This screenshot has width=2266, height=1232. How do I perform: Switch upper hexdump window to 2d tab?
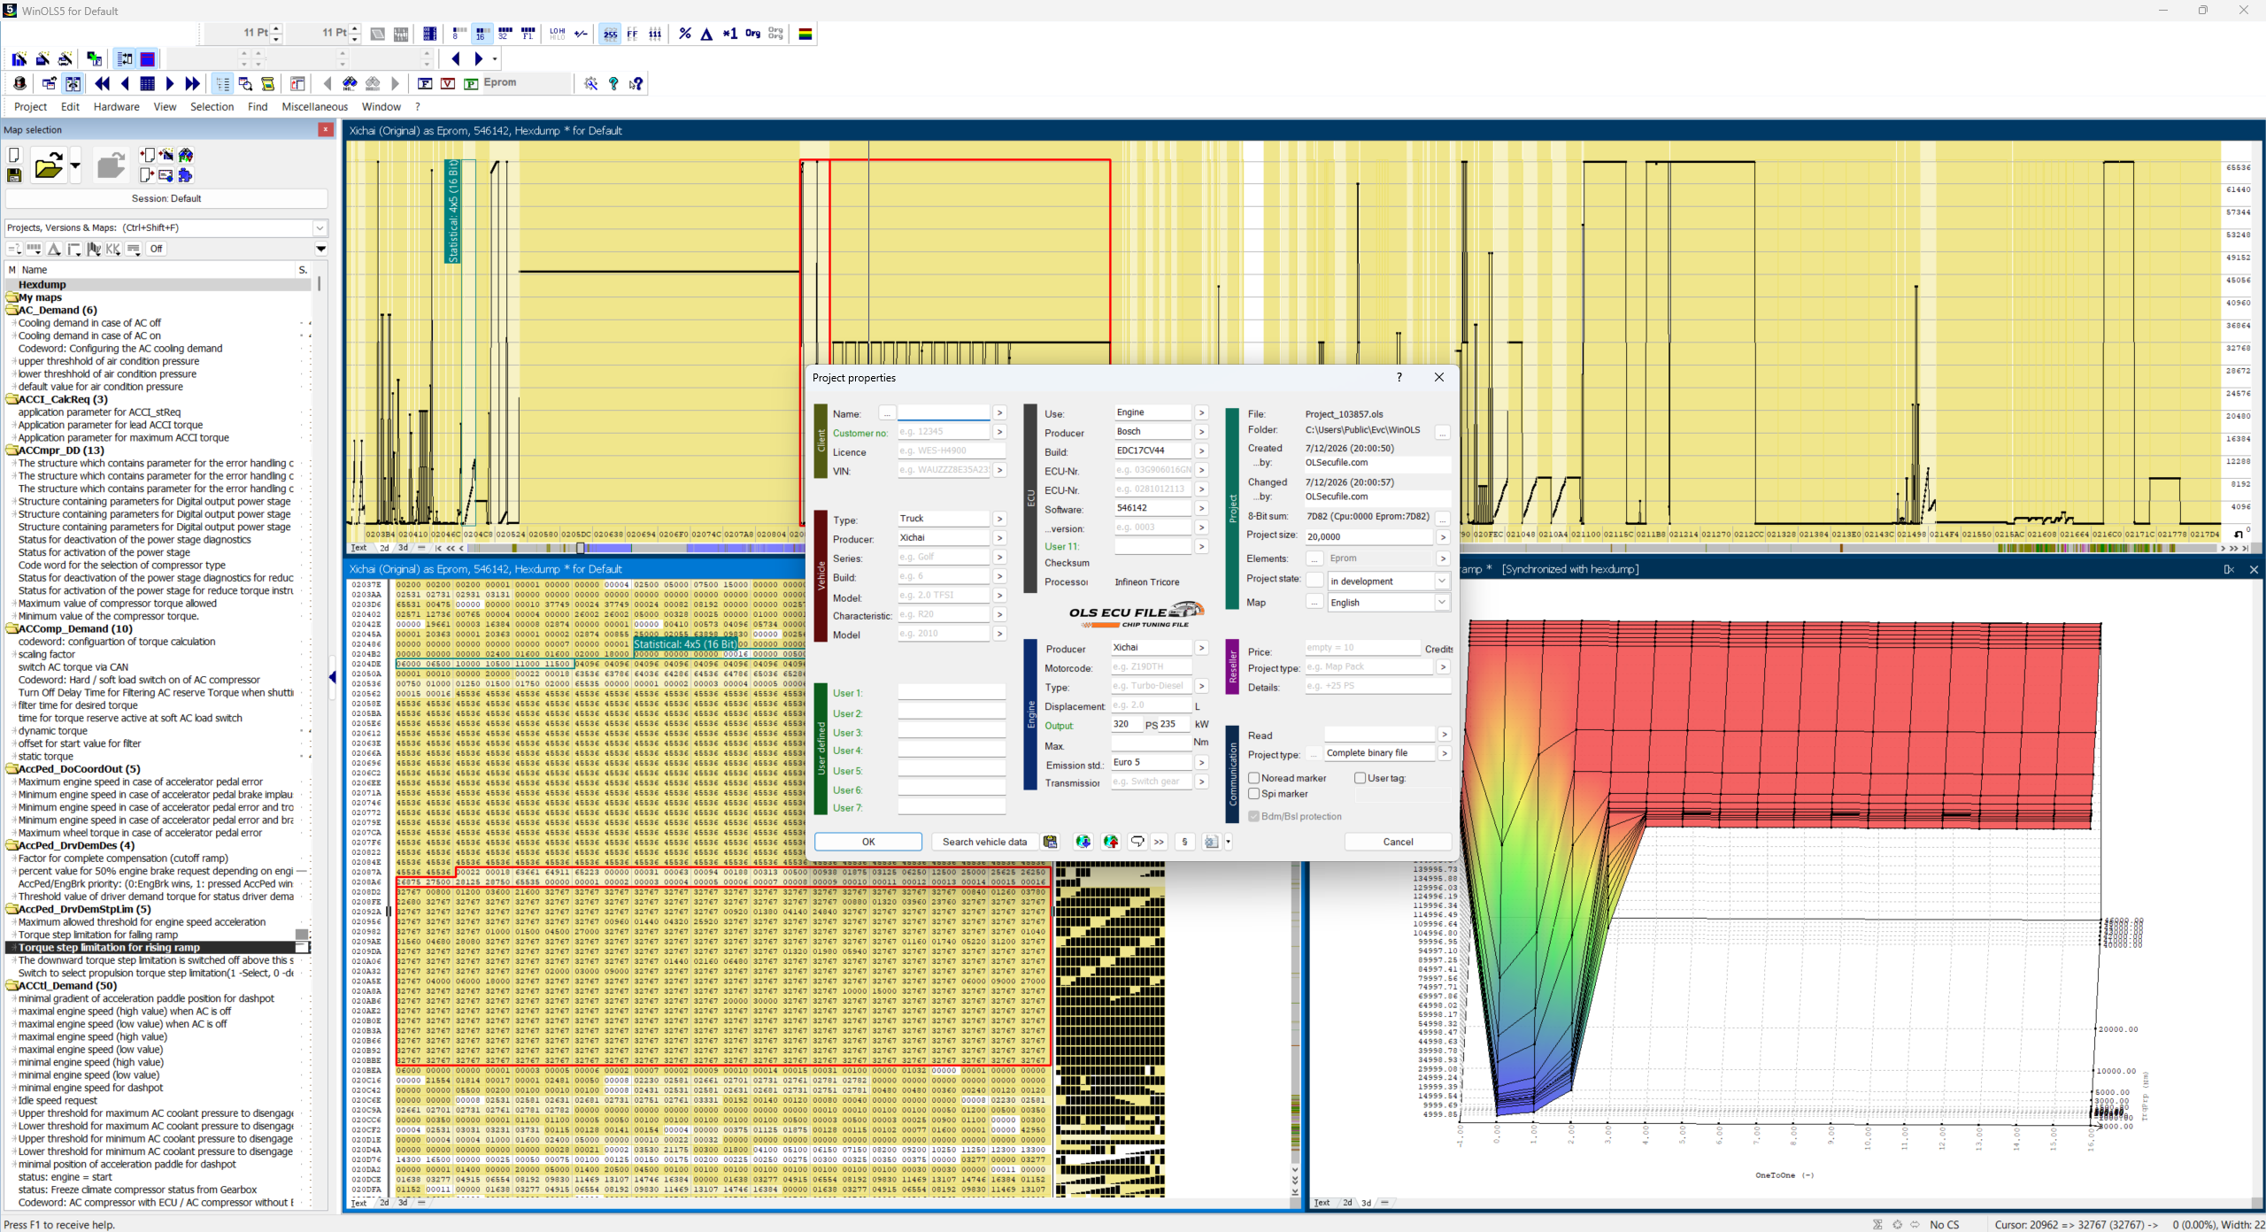tap(384, 548)
